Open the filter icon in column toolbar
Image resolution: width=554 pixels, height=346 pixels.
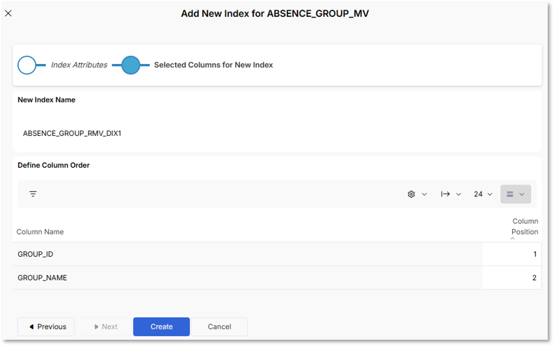(33, 194)
